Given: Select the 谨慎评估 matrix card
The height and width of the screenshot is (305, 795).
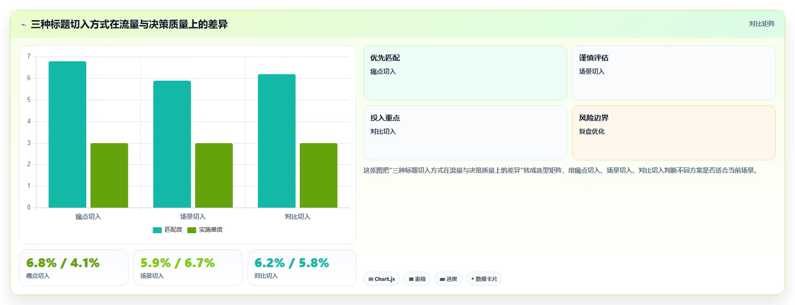Looking at the screenshot, I should 674,73.
